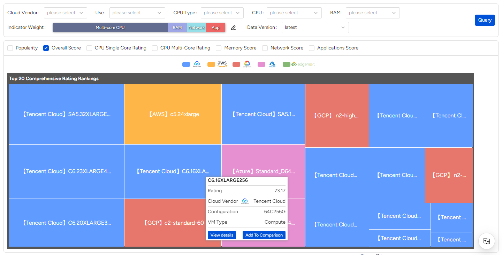Click the Tencent Cloud logo in the tooltip
Viewport: 502px width, 255px height.
245,201
